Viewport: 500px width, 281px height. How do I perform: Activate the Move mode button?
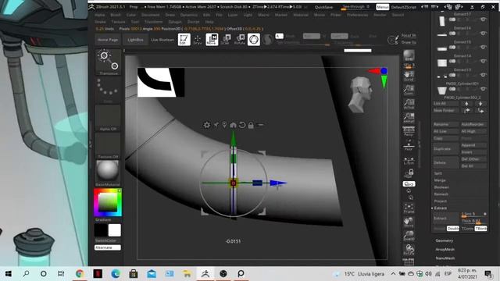coord(212,40)
